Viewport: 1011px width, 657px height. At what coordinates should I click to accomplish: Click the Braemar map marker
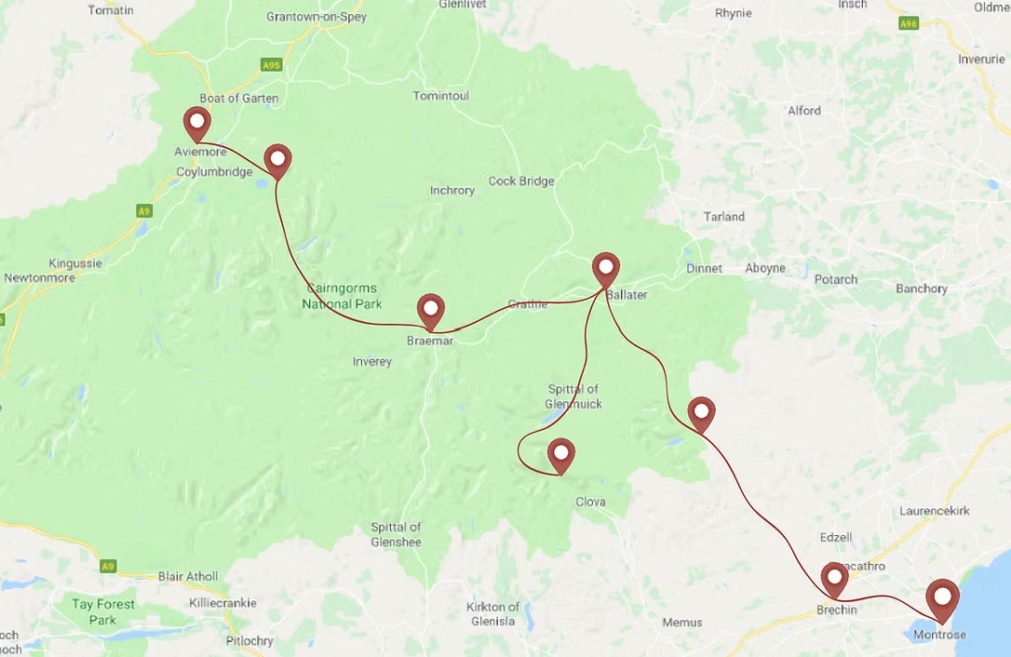coord(431,312)
